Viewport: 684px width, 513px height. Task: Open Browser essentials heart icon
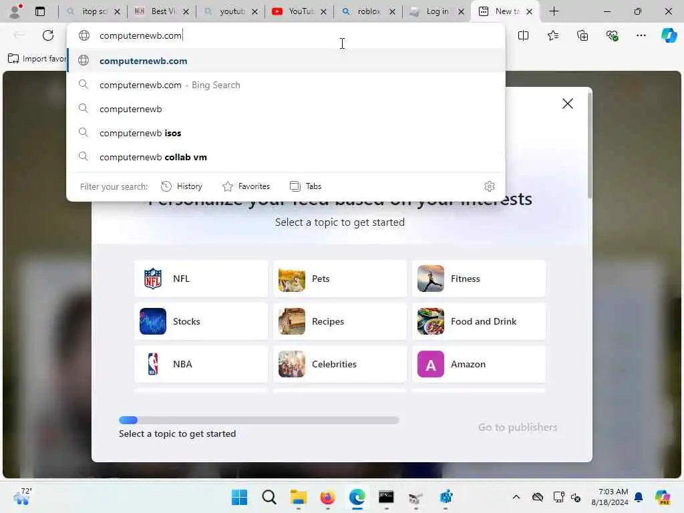(x=612, y=35)
